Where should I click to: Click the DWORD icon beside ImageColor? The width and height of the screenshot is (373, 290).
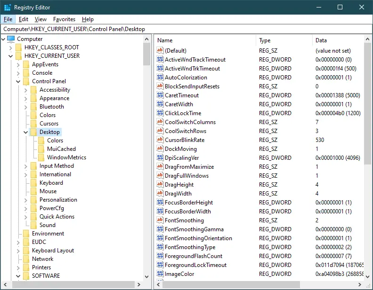tap(160, 274)
